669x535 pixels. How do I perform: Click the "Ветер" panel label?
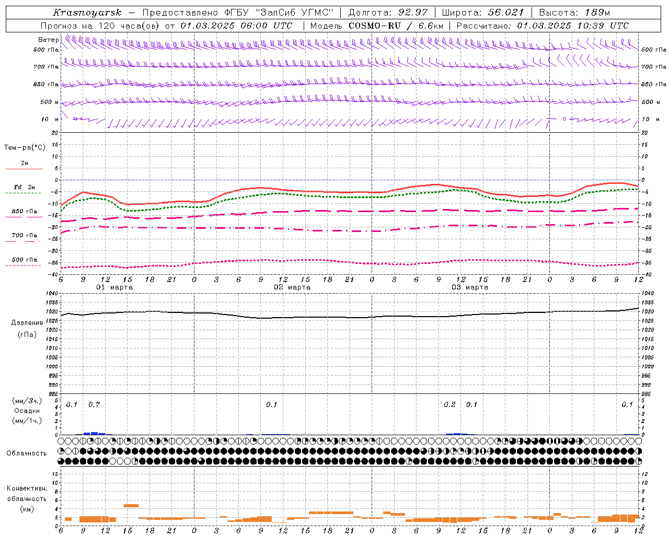(48, 40)
